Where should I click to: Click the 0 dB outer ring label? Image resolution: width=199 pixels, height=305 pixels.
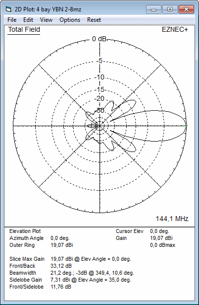point(99,39)
